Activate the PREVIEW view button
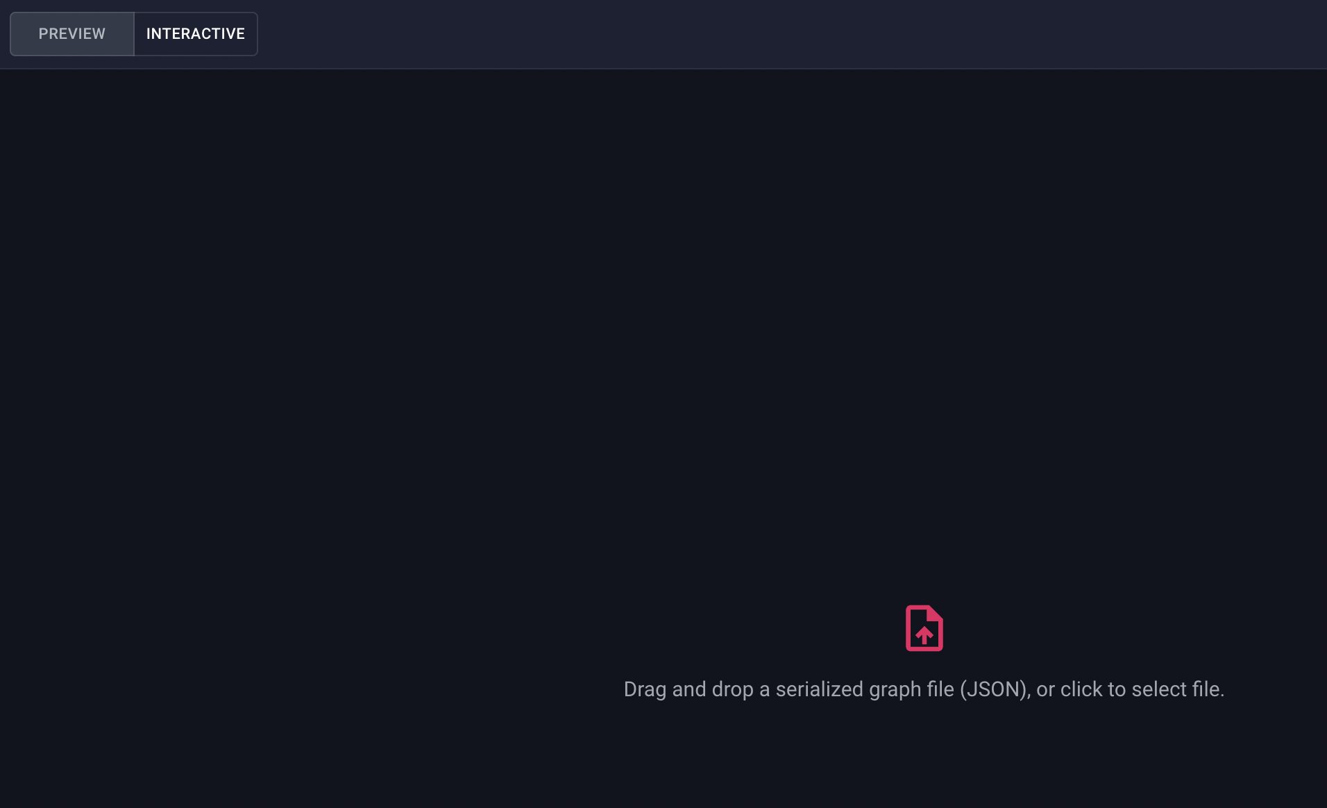The width and height of the screenshot is (1327, 808). click(x=72, y=33)
